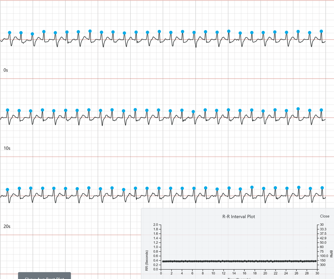Click the 0s strip time label

click(6, 70)
